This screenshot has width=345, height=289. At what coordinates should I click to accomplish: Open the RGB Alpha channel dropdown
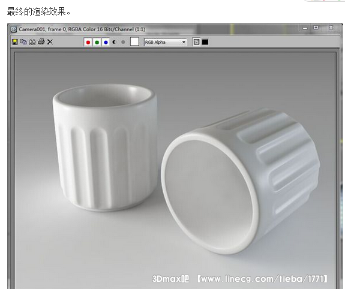point(165,42)
